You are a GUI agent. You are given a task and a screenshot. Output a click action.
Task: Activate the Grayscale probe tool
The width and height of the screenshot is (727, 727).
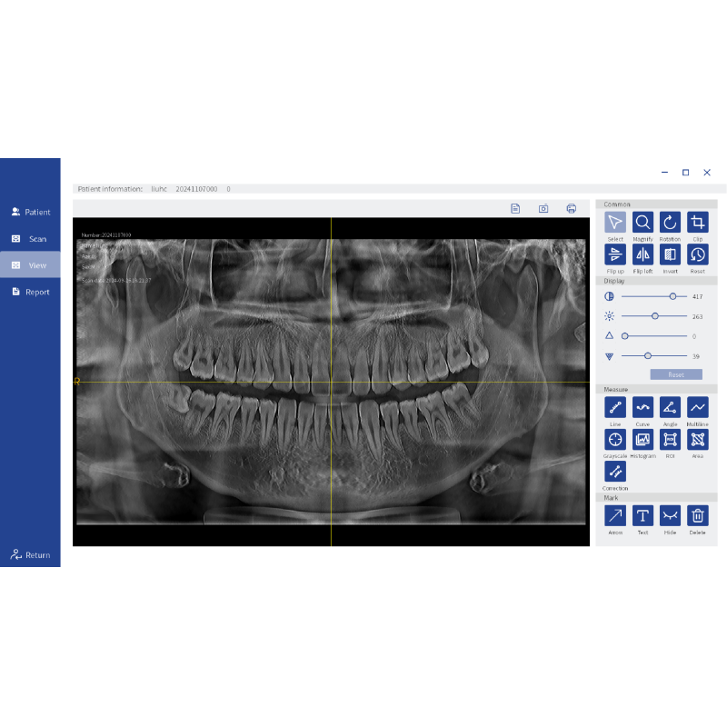pos(615,439)
